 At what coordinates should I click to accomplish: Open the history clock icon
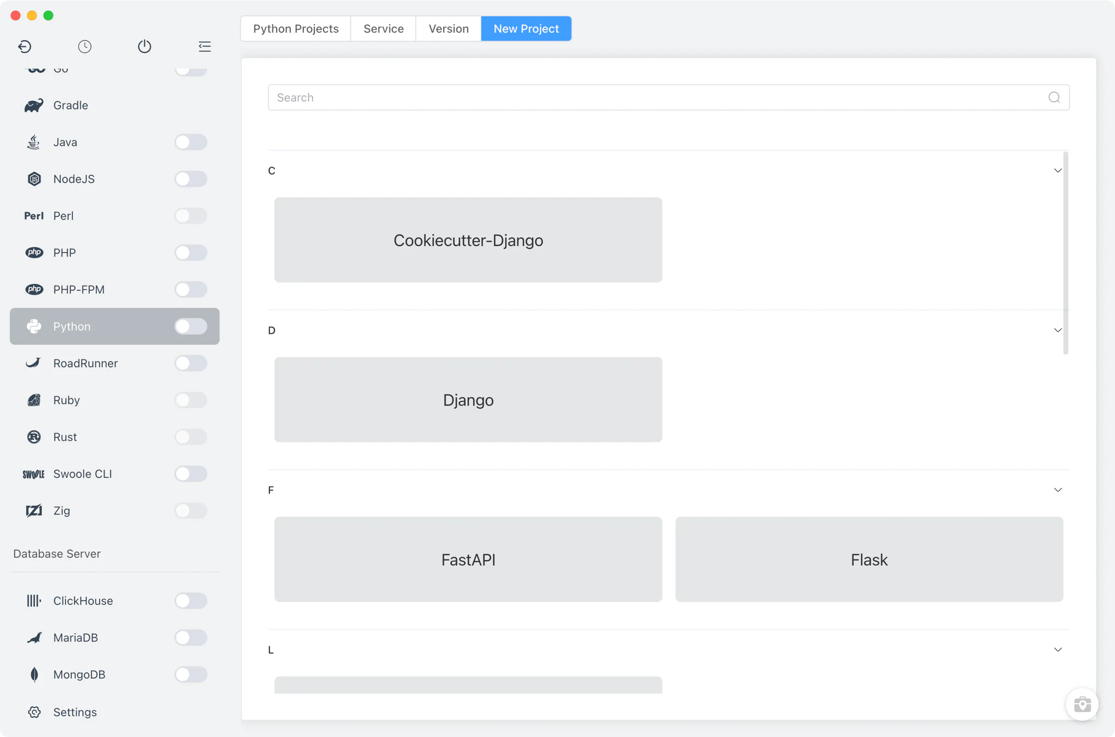84,46
